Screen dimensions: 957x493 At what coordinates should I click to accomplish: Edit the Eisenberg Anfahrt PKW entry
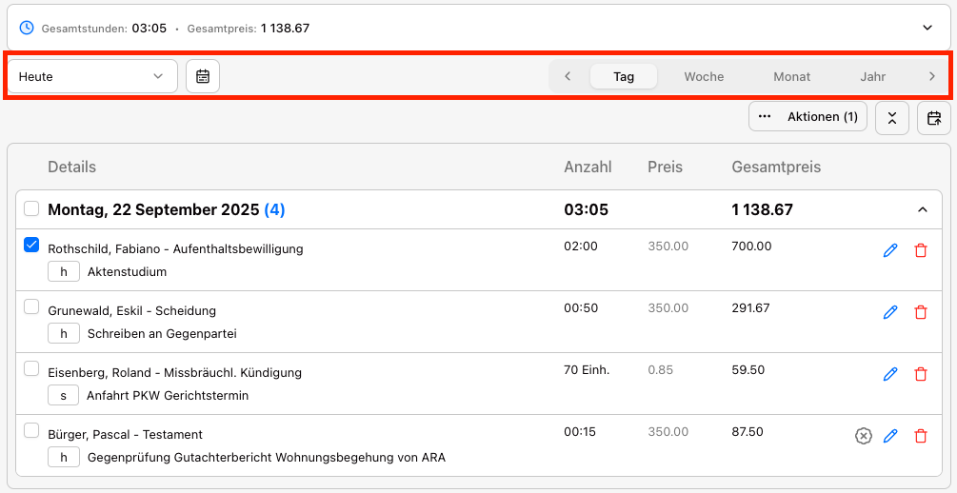[x=890, y=374]
